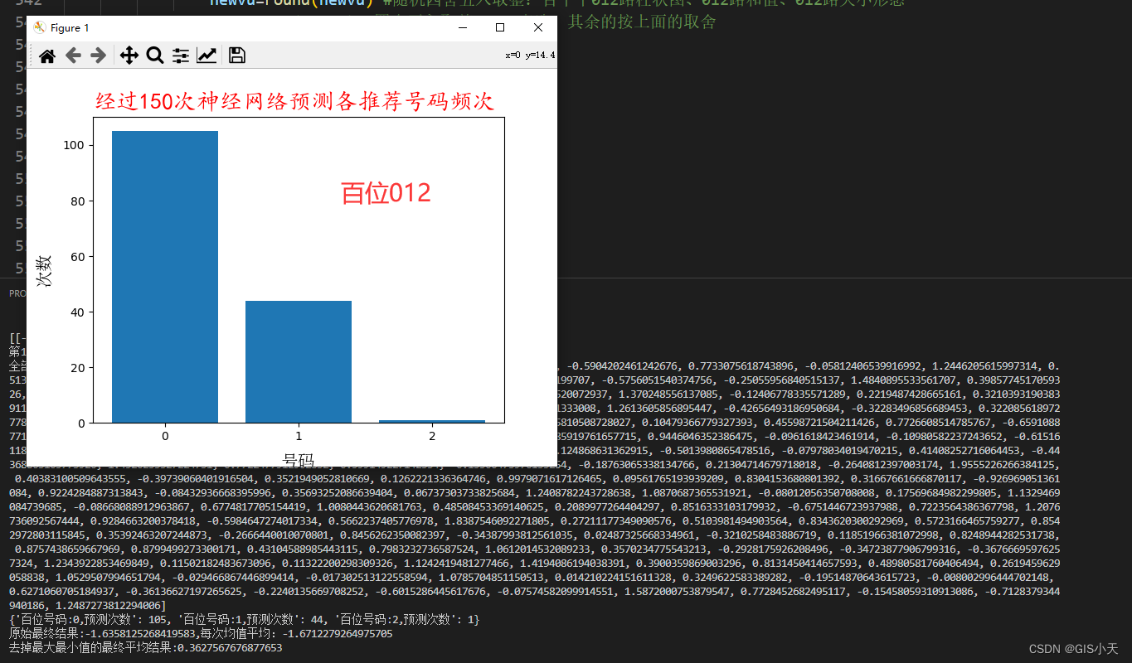Screen dimensions: 1132x663
Task: Click the red chart title text
Action: [294, 102]
